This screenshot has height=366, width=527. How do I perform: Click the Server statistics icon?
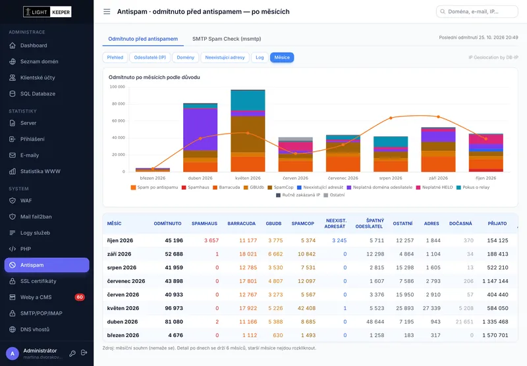coord(13,123)
